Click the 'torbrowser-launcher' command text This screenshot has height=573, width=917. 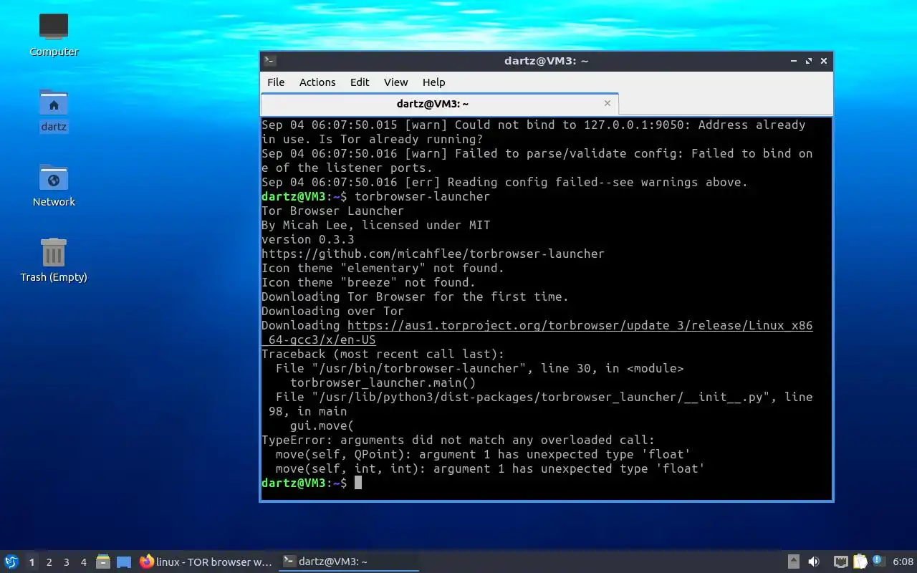(422, 196)
